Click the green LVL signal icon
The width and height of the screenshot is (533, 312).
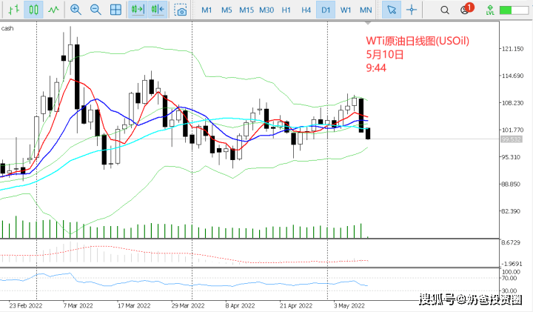pos(490,10)
